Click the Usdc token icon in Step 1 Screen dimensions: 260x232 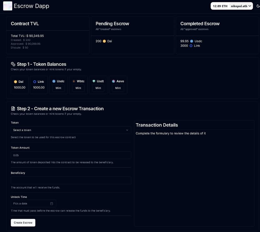click(x=54, y=81)
